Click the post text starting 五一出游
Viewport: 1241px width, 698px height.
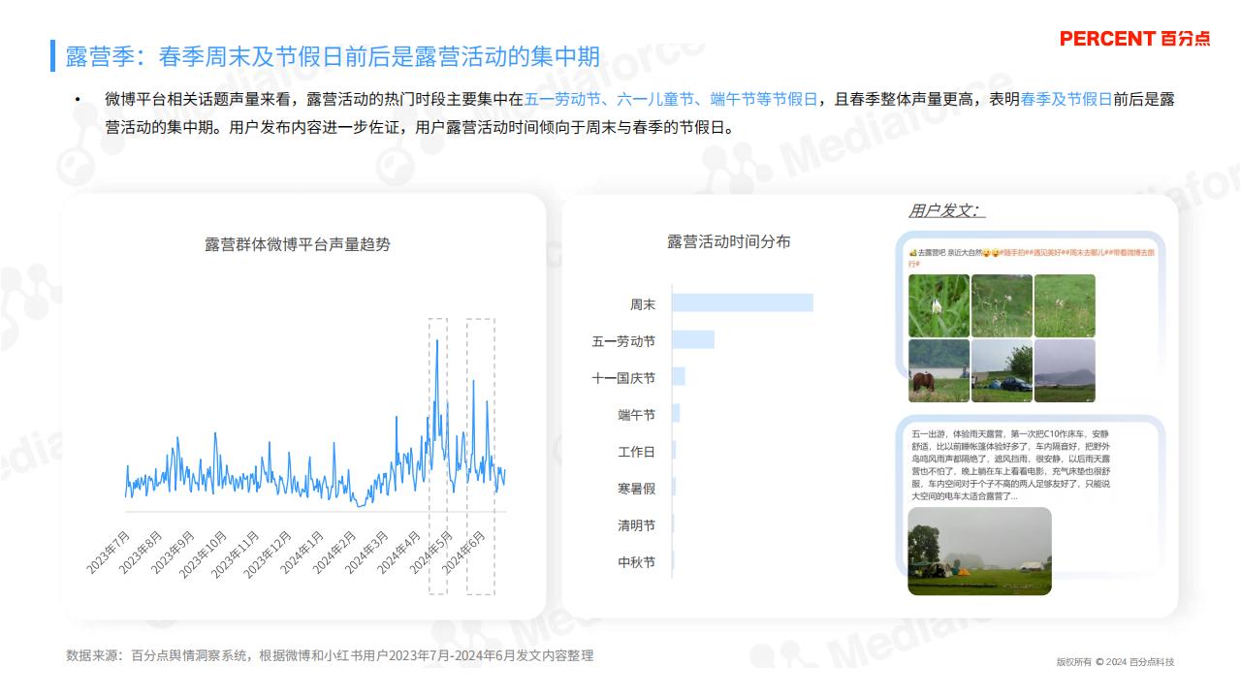[x=1011, y=464]
